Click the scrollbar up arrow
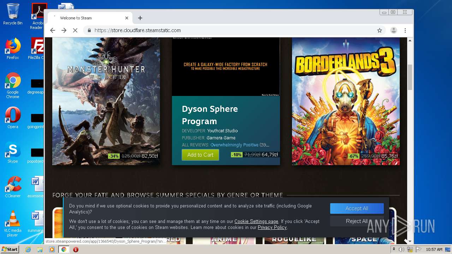 pyautogui.click(x=410, y=40)
